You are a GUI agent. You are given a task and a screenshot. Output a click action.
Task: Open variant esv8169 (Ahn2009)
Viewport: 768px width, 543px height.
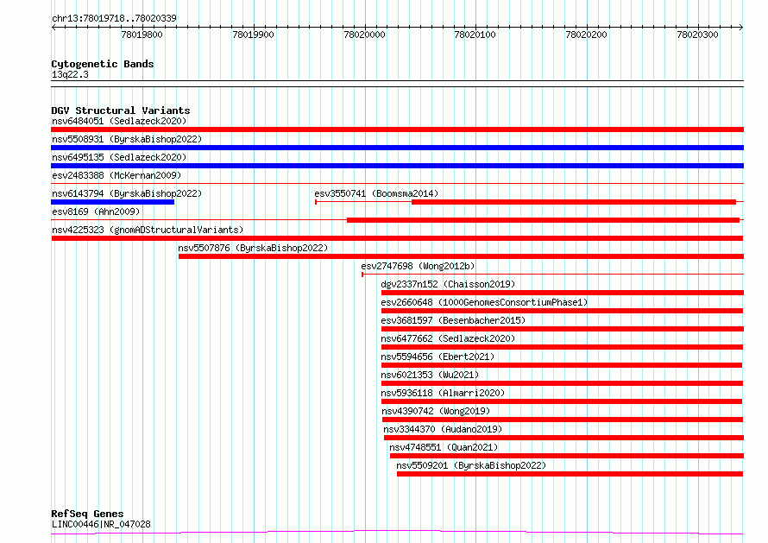[x=96, y=212]
